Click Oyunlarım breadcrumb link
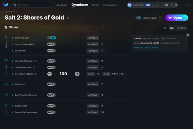Image resolution: width=193 pixels, height=129 pixels. 10,11
